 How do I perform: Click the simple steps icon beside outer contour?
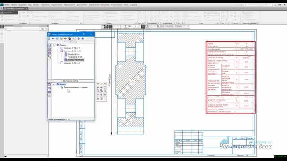[49, 45]
